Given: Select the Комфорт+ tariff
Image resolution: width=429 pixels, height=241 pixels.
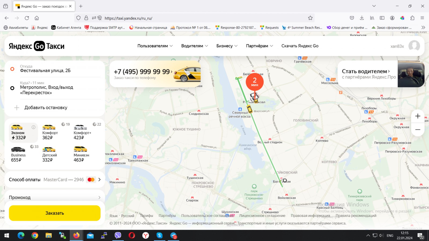Looking at the screenshot, I should pos(86,132).
